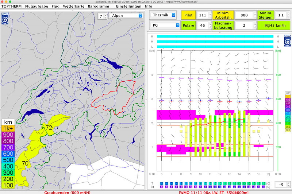Click the Minim. Steigen button

(266, 15)
